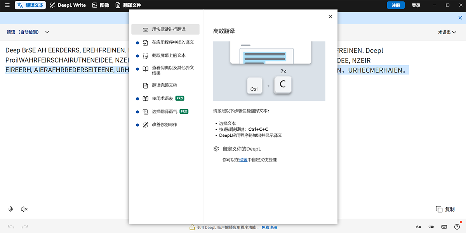Click the tone icon beside 选择翻译语气
This screenshot has height=233, width=466.
(x=146, y=111)
